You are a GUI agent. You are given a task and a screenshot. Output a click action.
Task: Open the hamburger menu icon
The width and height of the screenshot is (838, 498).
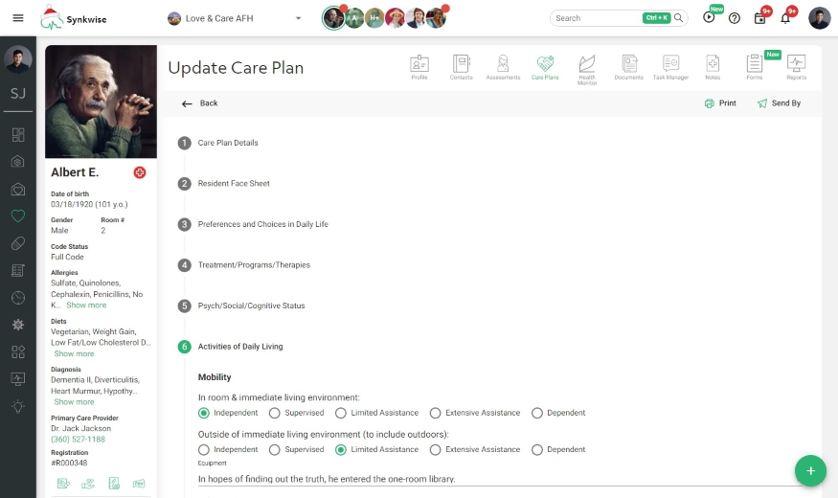17,18
